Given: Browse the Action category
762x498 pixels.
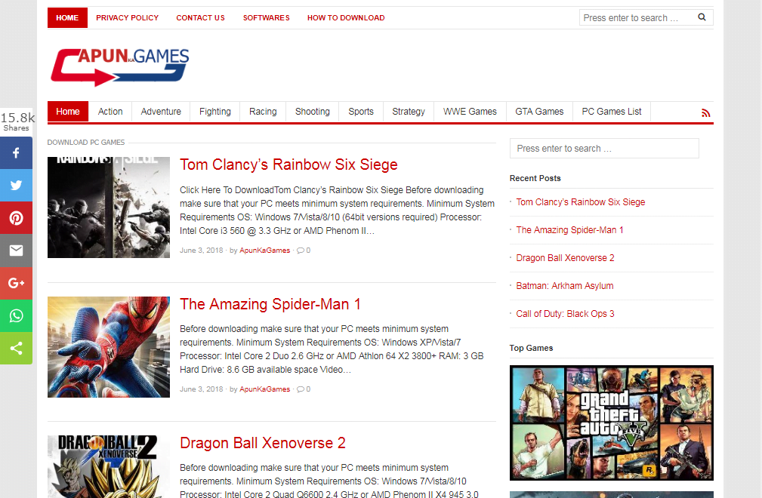Looking at the screenshot, I should tap(110, 112).
